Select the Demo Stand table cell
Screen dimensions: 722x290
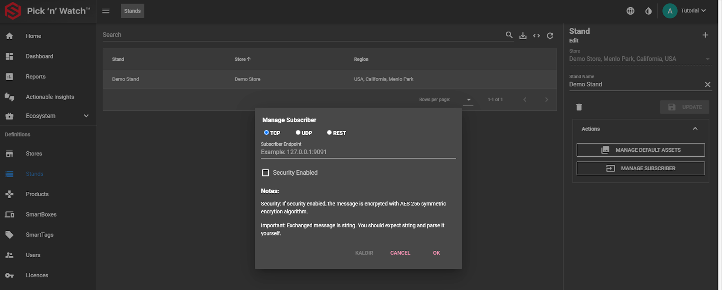125,79
